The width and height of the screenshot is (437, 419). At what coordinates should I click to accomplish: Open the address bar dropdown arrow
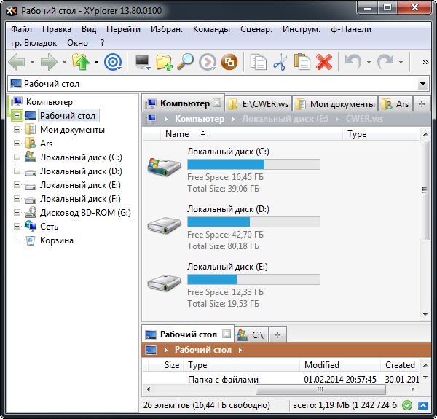click(x=422, y=84)
